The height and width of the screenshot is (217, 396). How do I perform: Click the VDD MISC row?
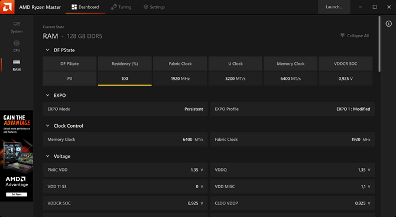[293, 186]
